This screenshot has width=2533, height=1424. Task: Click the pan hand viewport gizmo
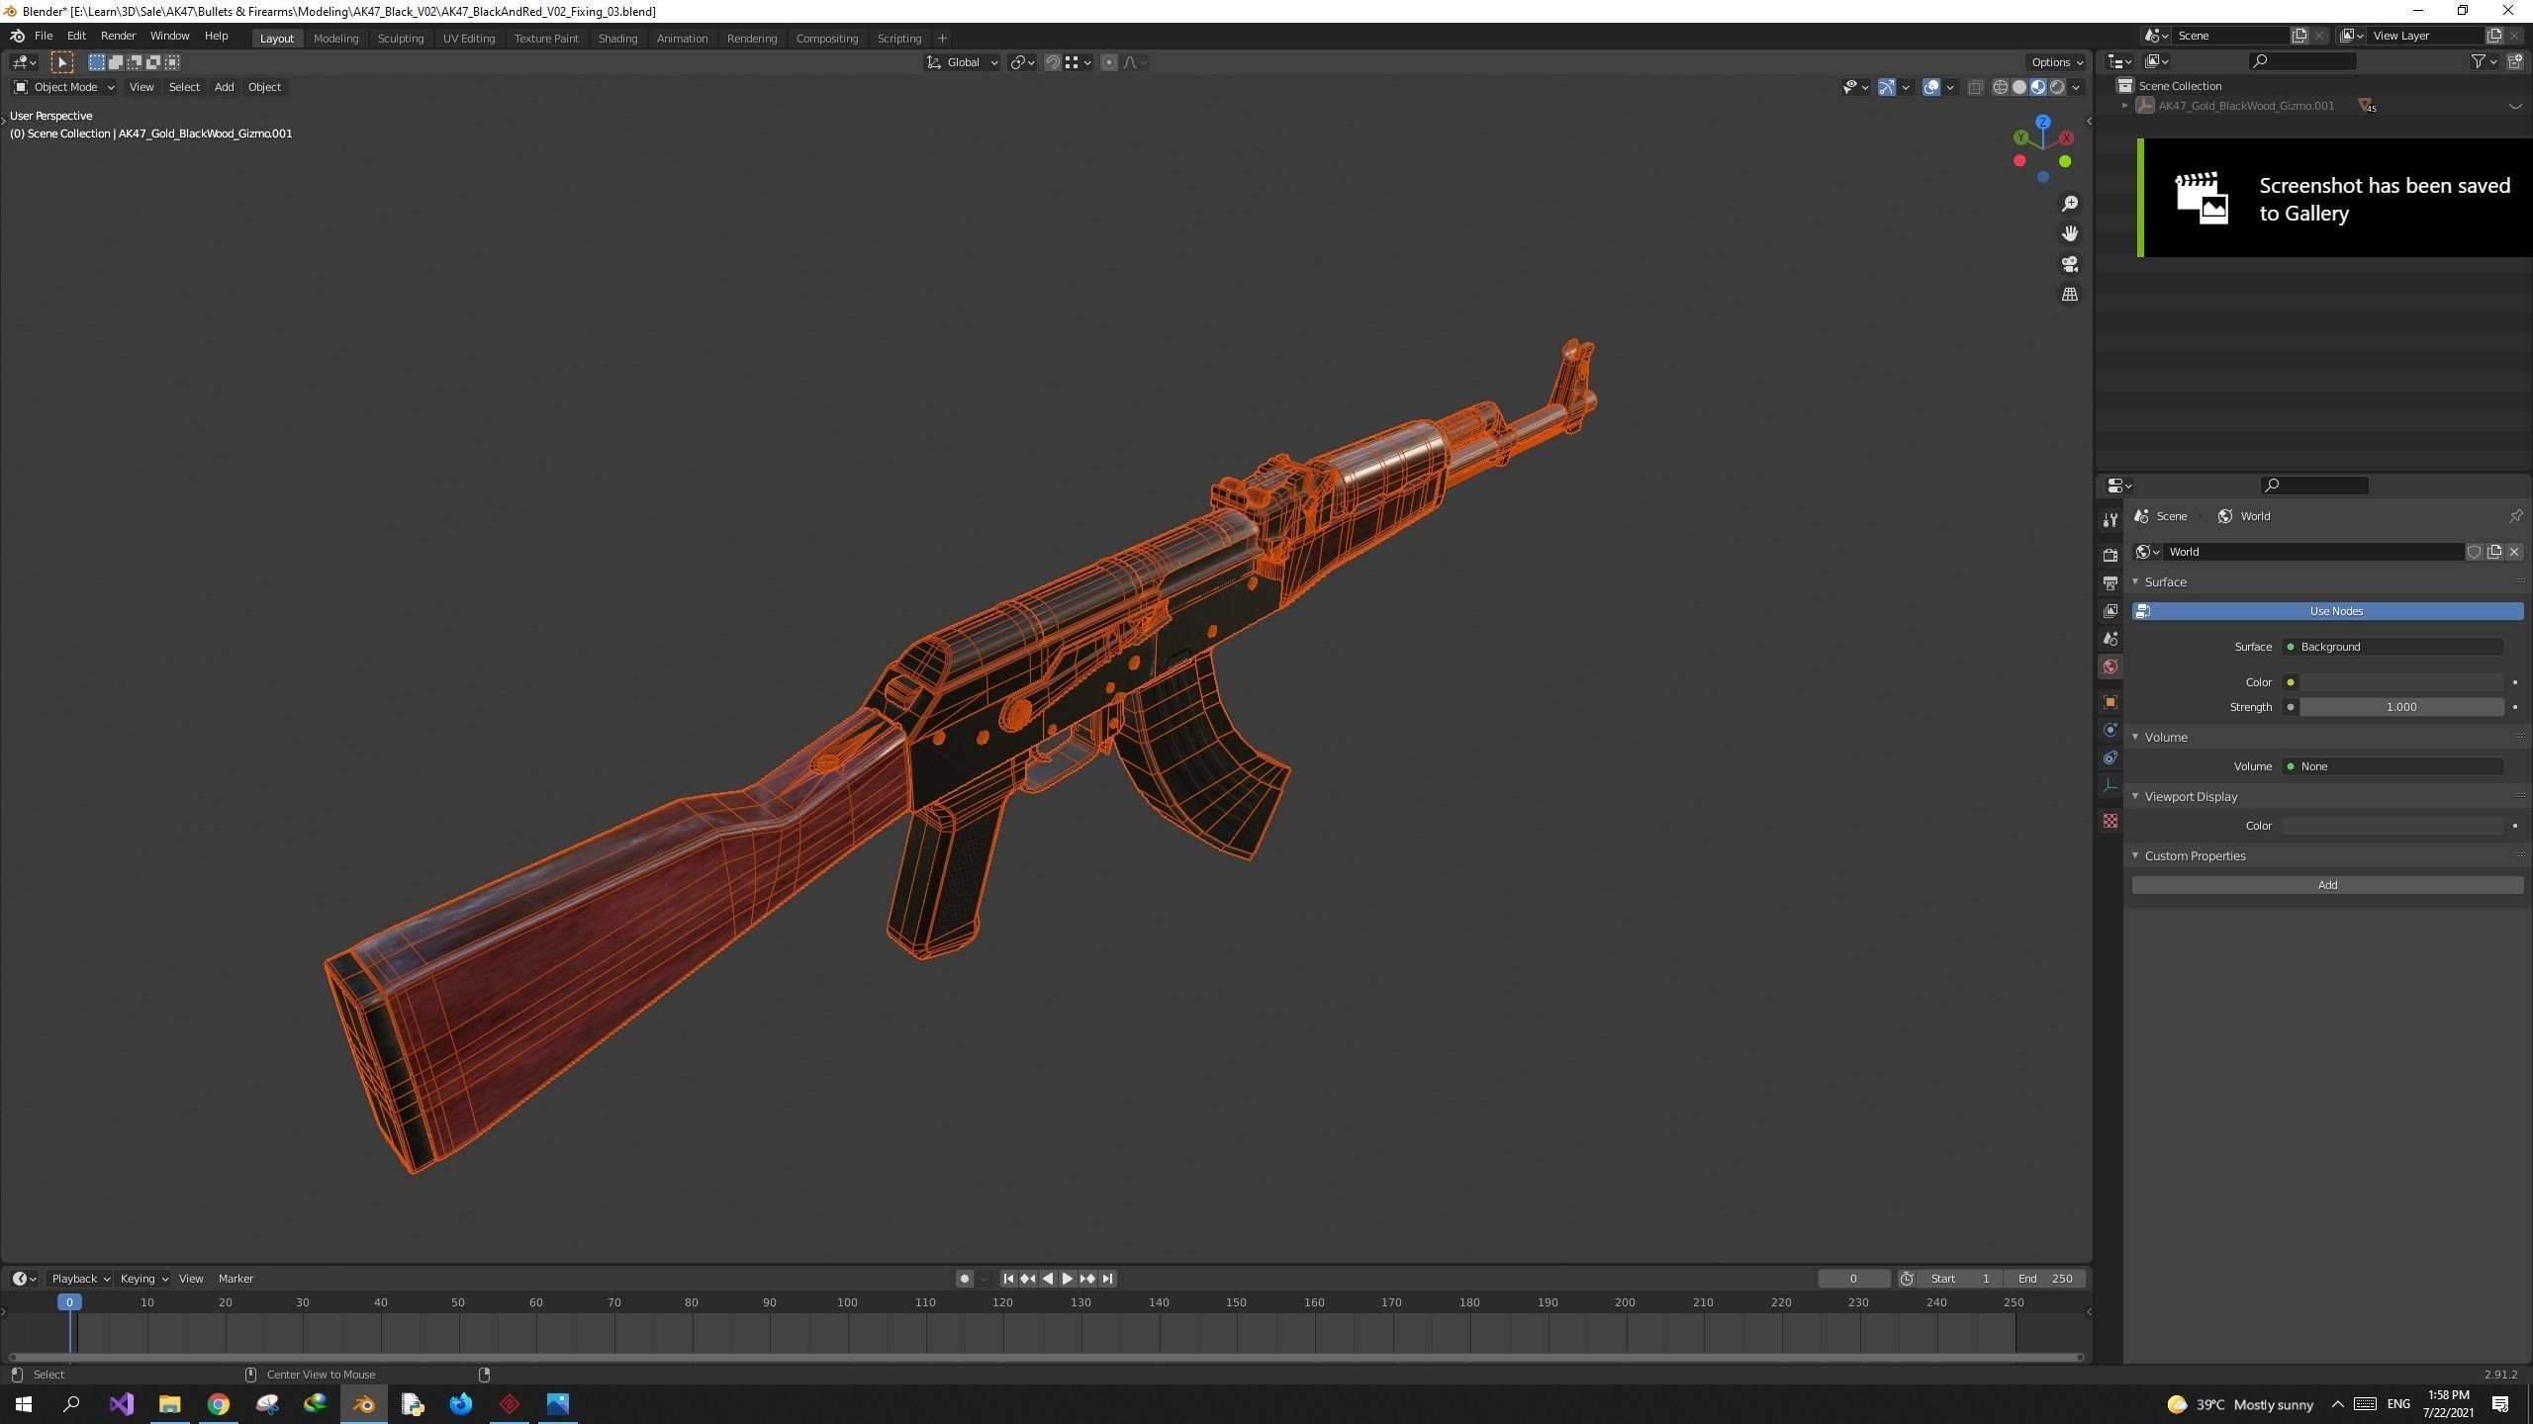click(2069, 233)
